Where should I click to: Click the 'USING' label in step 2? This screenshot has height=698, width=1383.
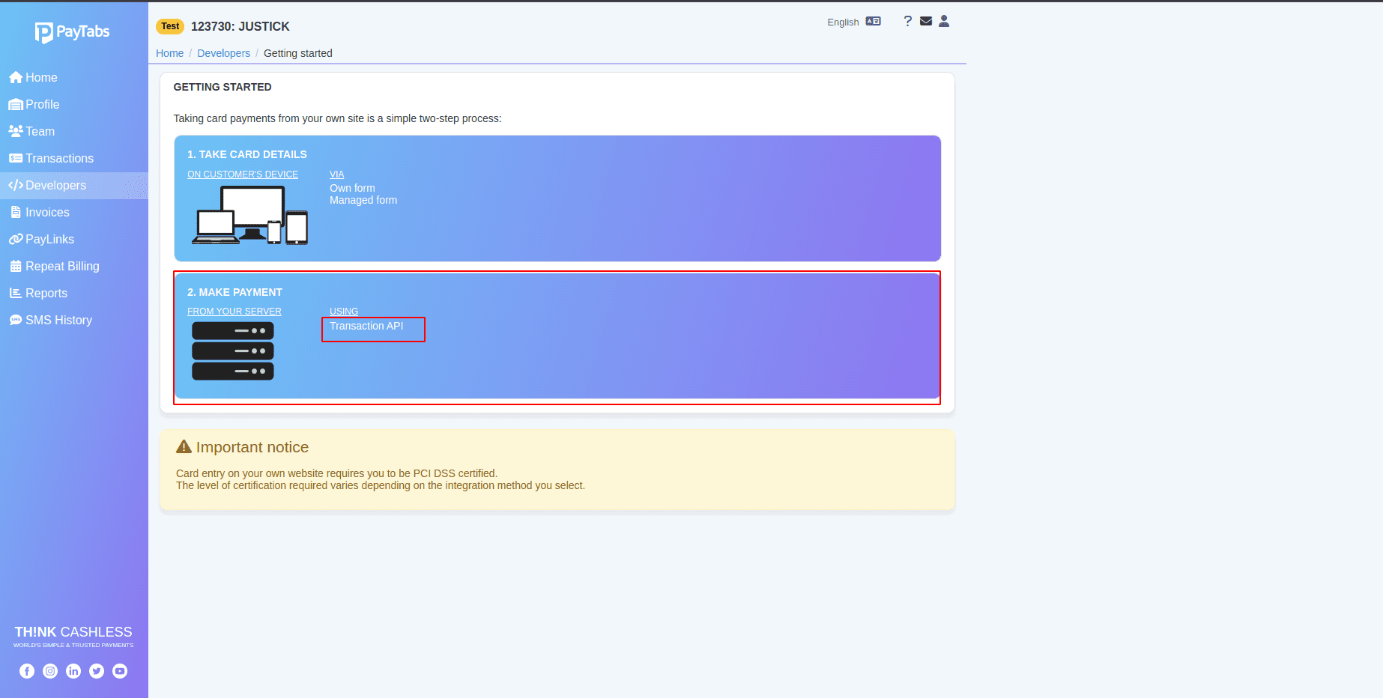(x=344, y=312)
